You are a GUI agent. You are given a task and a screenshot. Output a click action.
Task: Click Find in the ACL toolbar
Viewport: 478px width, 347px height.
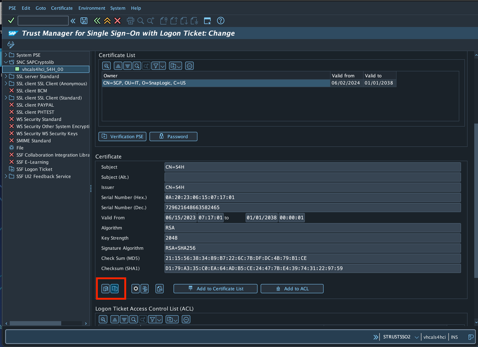click(133, 319)
